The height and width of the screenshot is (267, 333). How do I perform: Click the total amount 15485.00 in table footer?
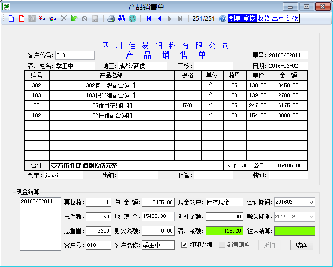coord(289,165)
